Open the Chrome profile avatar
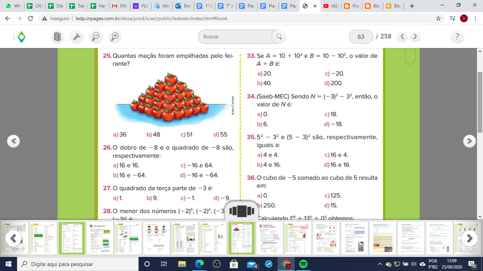Viewport: 483px width, 271px height. tap(464, 18)
